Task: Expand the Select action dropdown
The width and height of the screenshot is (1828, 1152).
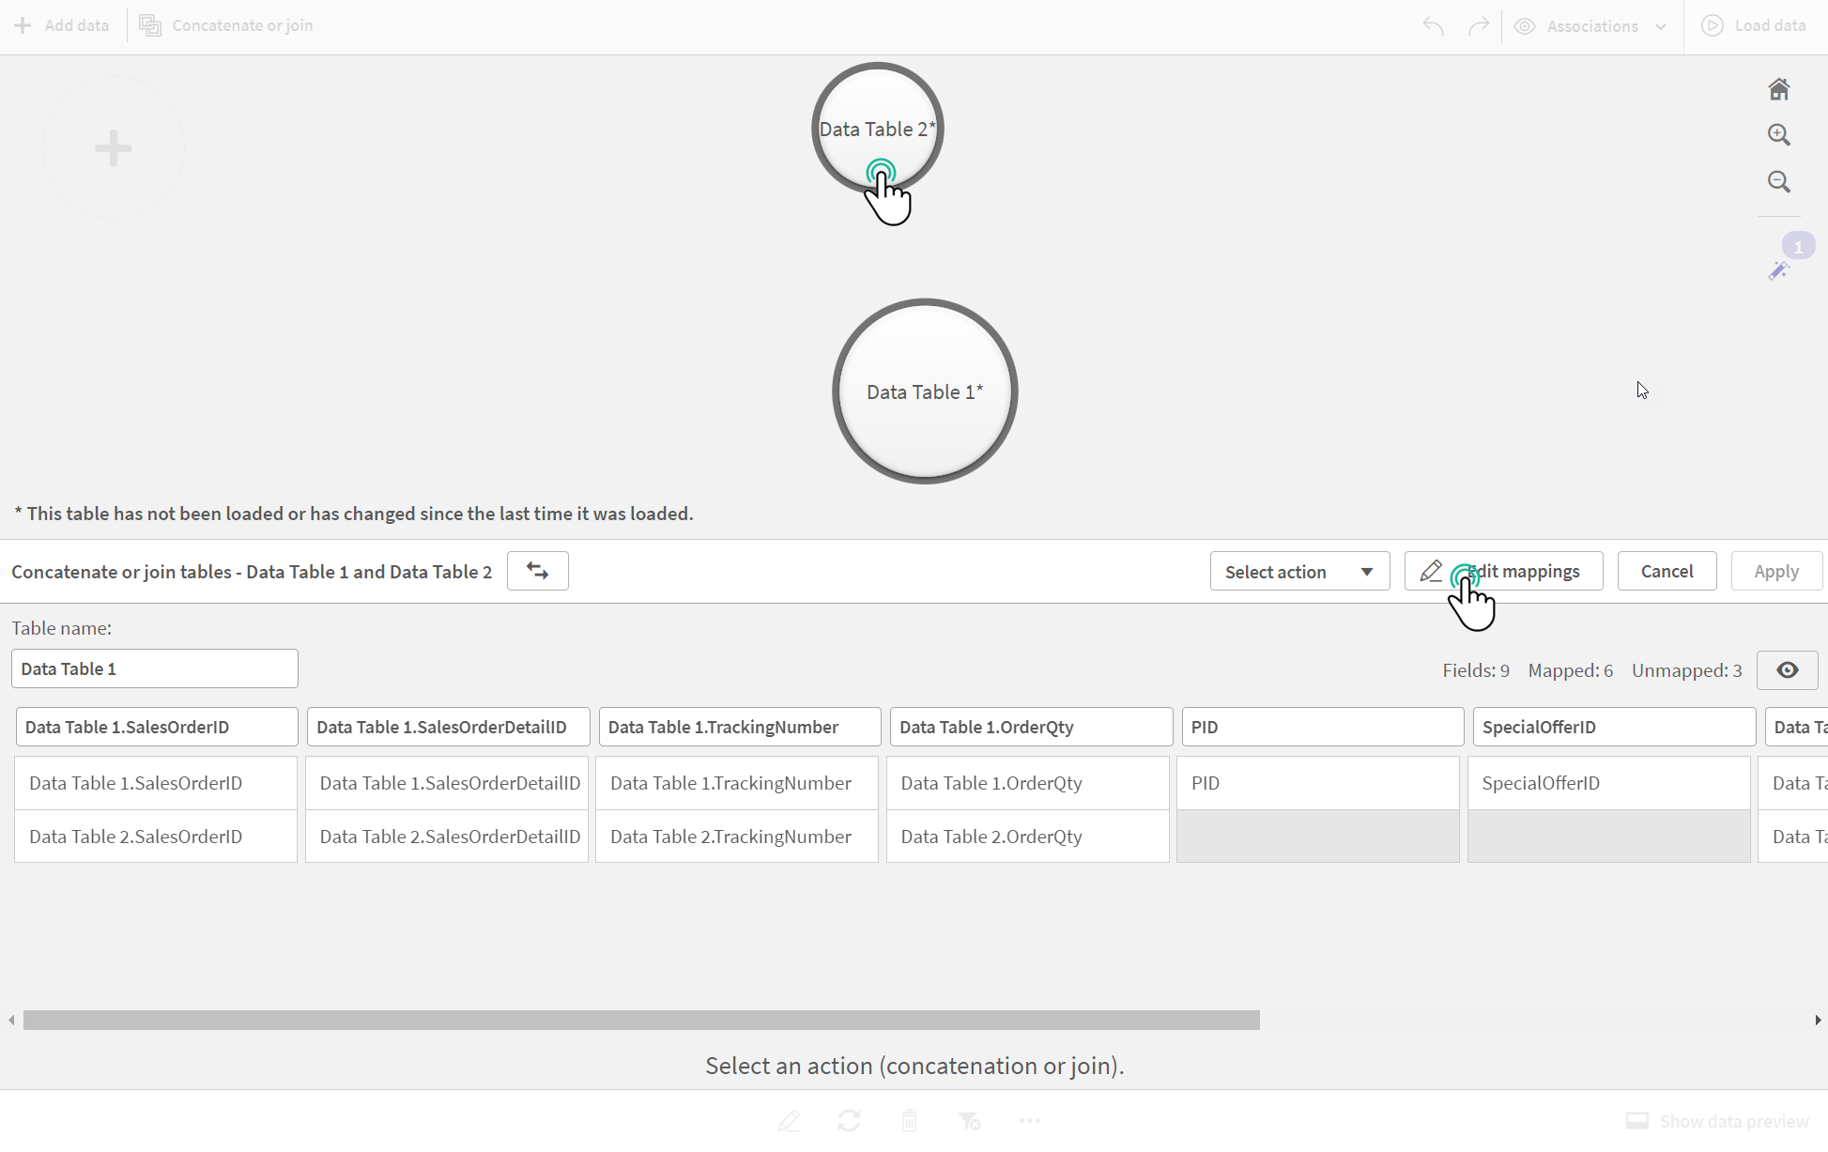Action: [x=1365, y=571]
